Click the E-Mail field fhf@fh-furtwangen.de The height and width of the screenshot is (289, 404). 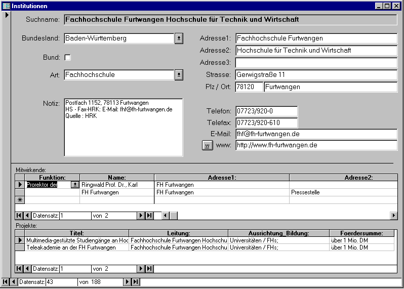coord(316,134)
